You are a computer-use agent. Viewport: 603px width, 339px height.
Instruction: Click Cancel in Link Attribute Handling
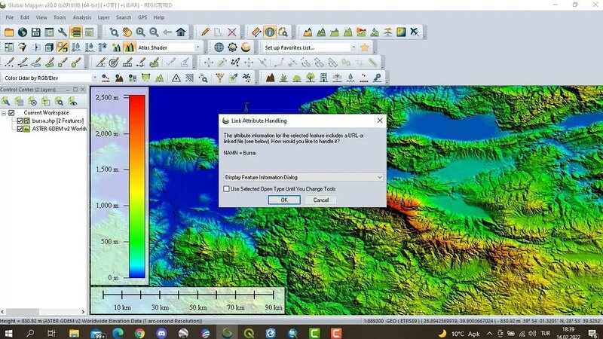[321, 200]
